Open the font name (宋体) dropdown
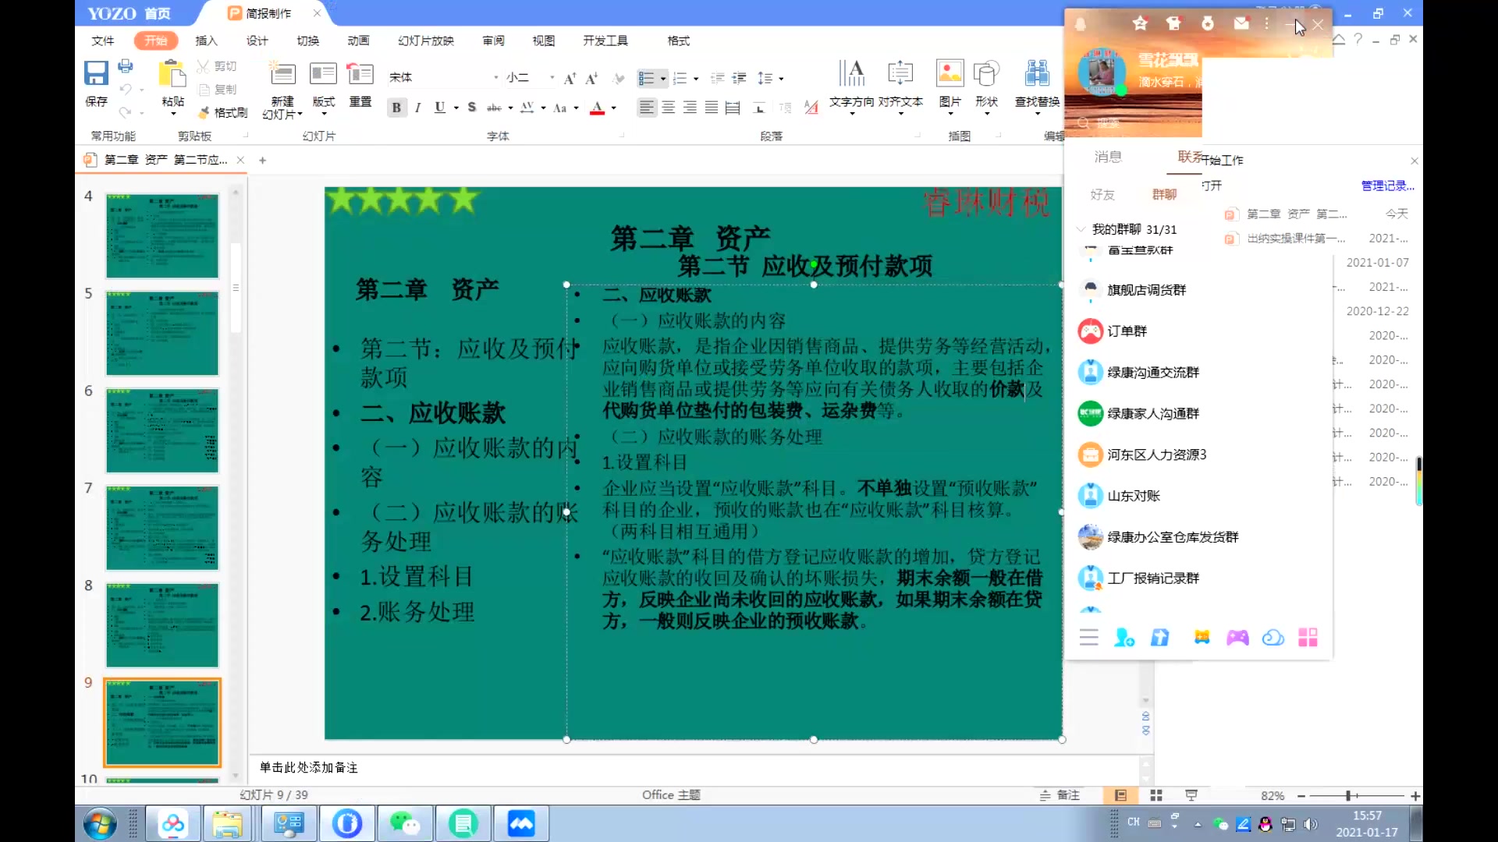1498x842 pixels. pyautogui.click(x=495, y=78)
